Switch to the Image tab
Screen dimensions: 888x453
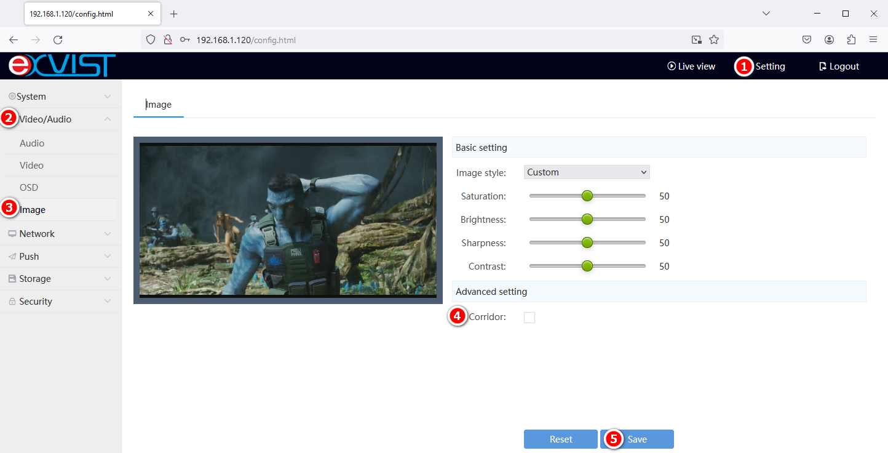coord(159,105)
